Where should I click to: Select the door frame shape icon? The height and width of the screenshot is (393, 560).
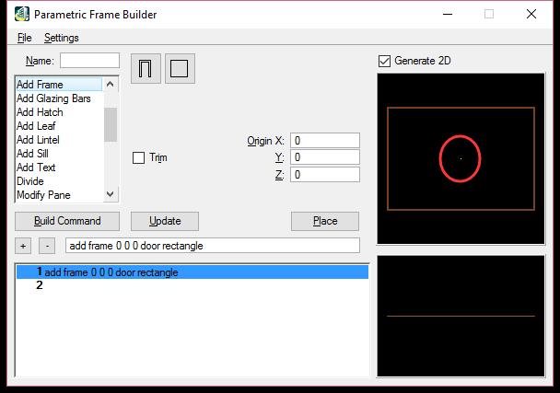pyautogui.click(x=146, y=68)
